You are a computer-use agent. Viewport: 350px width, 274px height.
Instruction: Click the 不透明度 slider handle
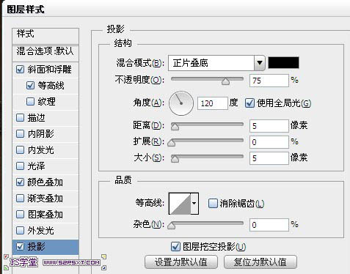pyautogui.click(x=225, y=81)
